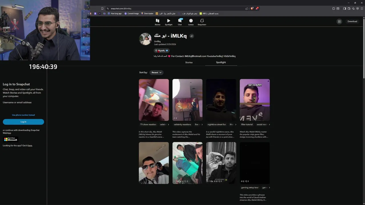Screen dimensions: 365x205
Task: Click the For Contact bio line
Action: 194,56
